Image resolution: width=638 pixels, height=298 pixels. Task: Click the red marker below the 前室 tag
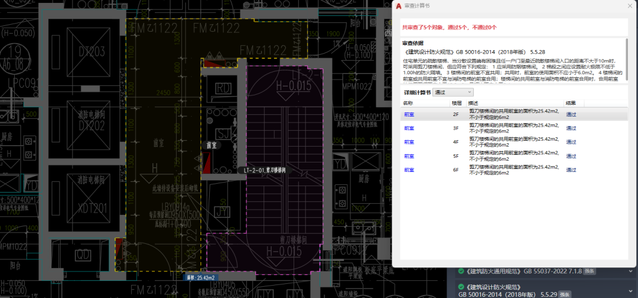[x=207, y=163]
